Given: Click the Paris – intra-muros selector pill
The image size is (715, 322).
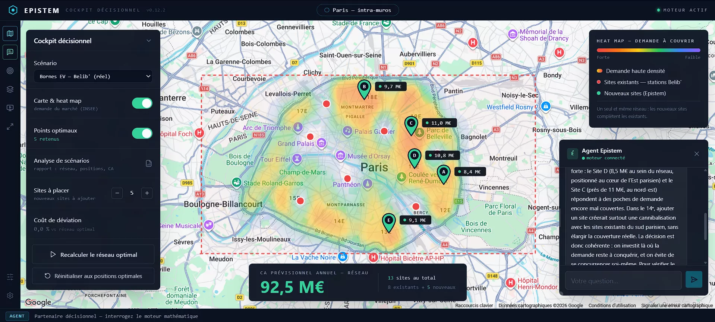Looking at the screenshot, I should point(358,10).
